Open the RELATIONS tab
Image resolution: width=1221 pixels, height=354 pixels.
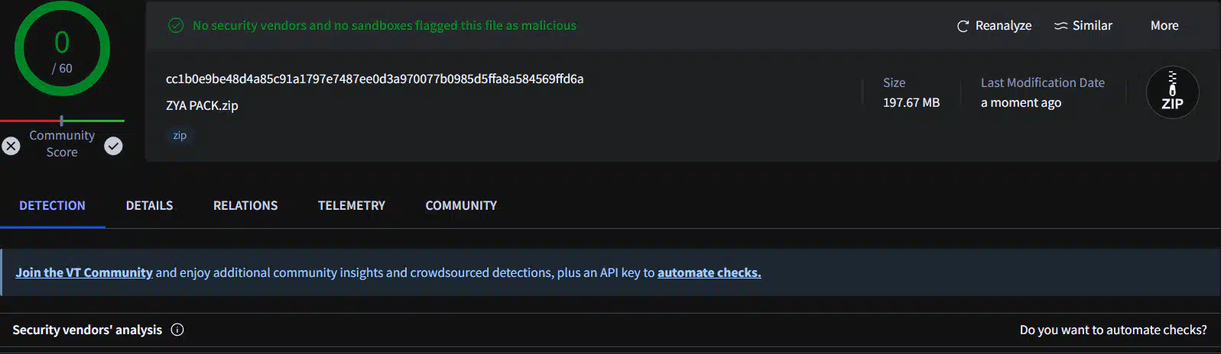coord(245,205)
